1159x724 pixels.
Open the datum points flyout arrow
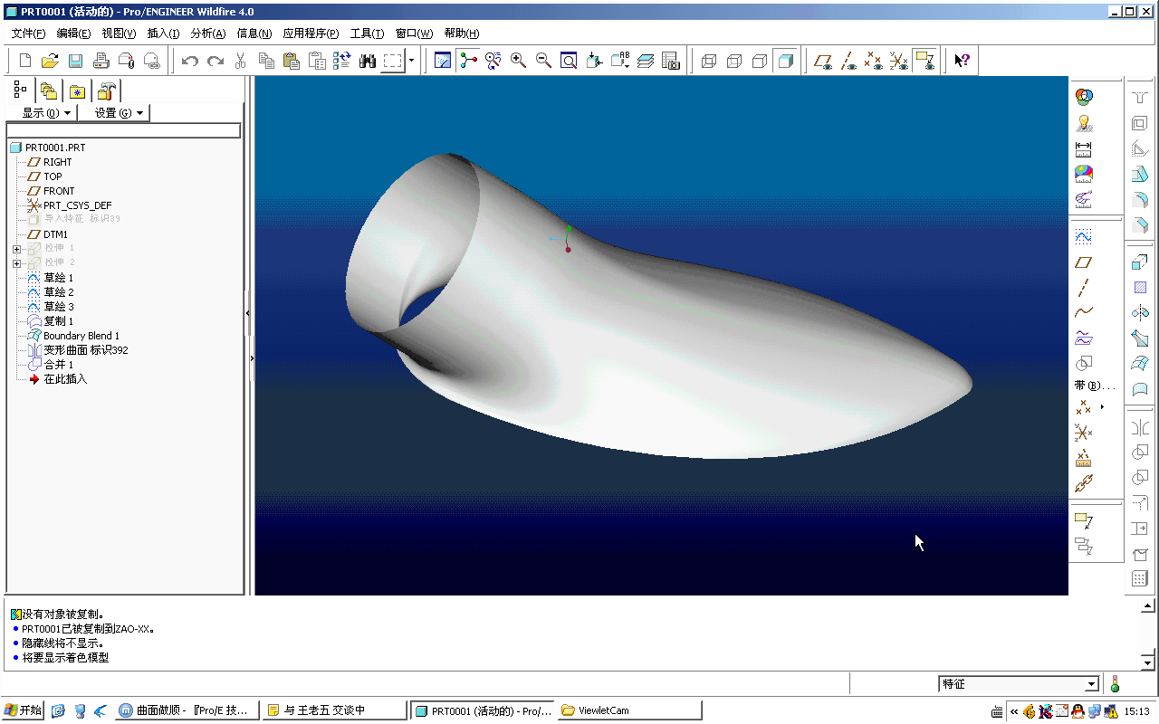click(1102, 407)
